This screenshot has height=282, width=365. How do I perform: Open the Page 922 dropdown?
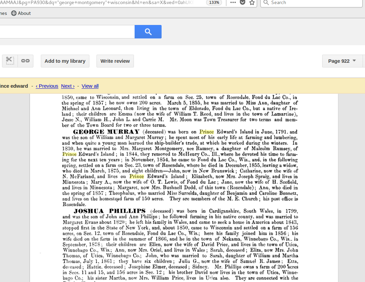pyautogui.click(x=342, y=61)
